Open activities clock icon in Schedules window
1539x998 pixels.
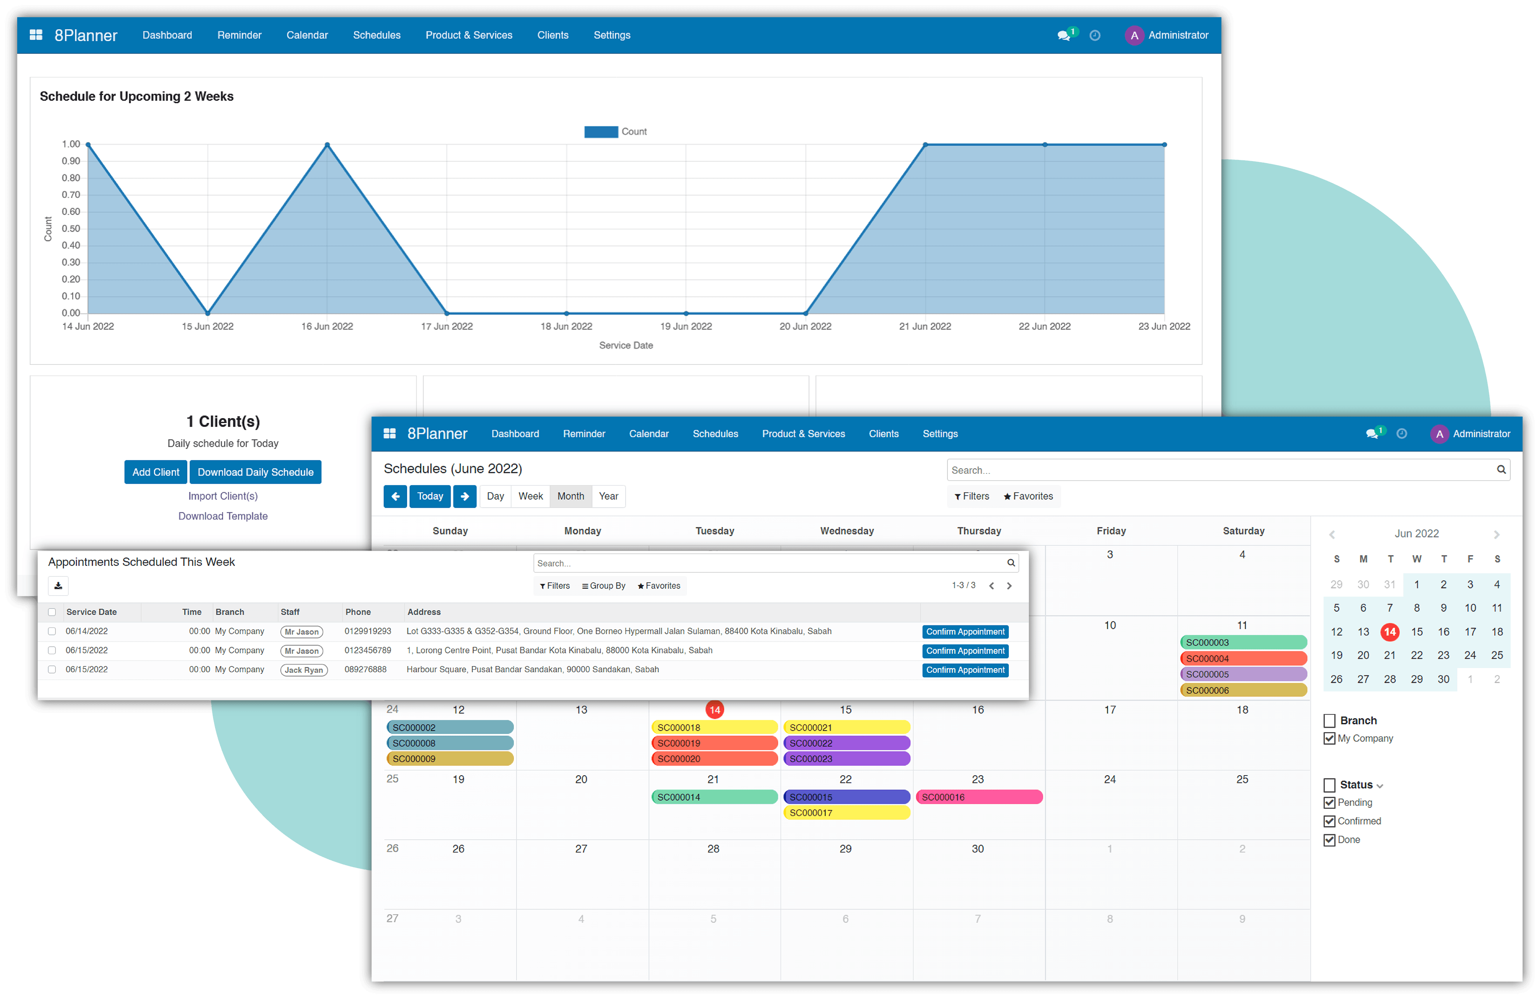pyautogui.click(x=1401, y=433)
